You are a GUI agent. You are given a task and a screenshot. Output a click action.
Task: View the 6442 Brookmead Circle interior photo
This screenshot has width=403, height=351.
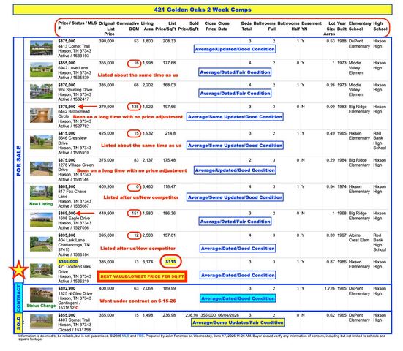pos(41,115)
